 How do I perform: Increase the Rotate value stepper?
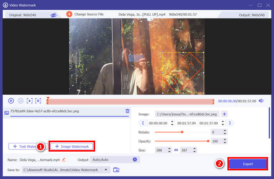click(224, 130)
